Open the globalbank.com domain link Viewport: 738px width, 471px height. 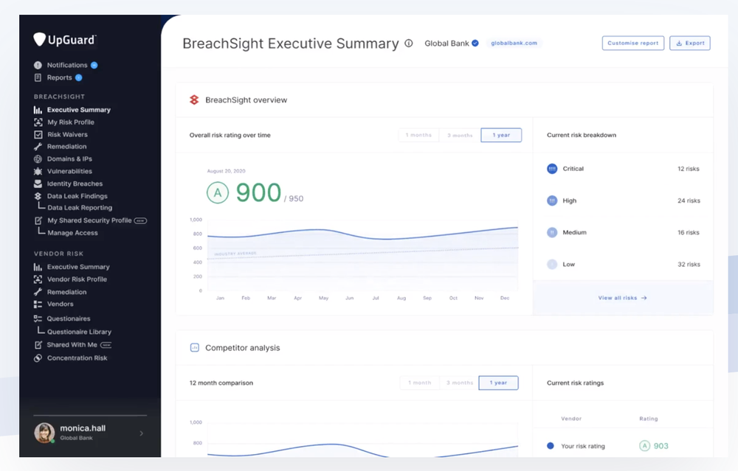[x=514, y=43]
